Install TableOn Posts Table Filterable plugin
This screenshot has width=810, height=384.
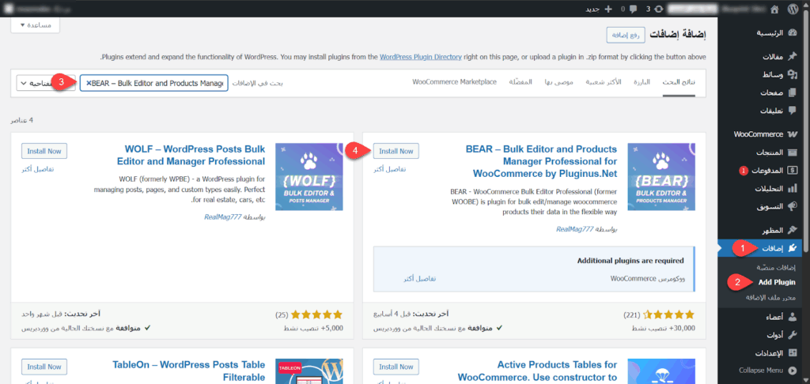point(44,367)
